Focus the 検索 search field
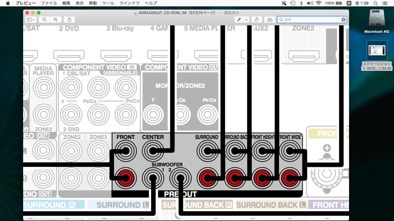Viewport: 394px width, 221px height. tap(312, 20)
